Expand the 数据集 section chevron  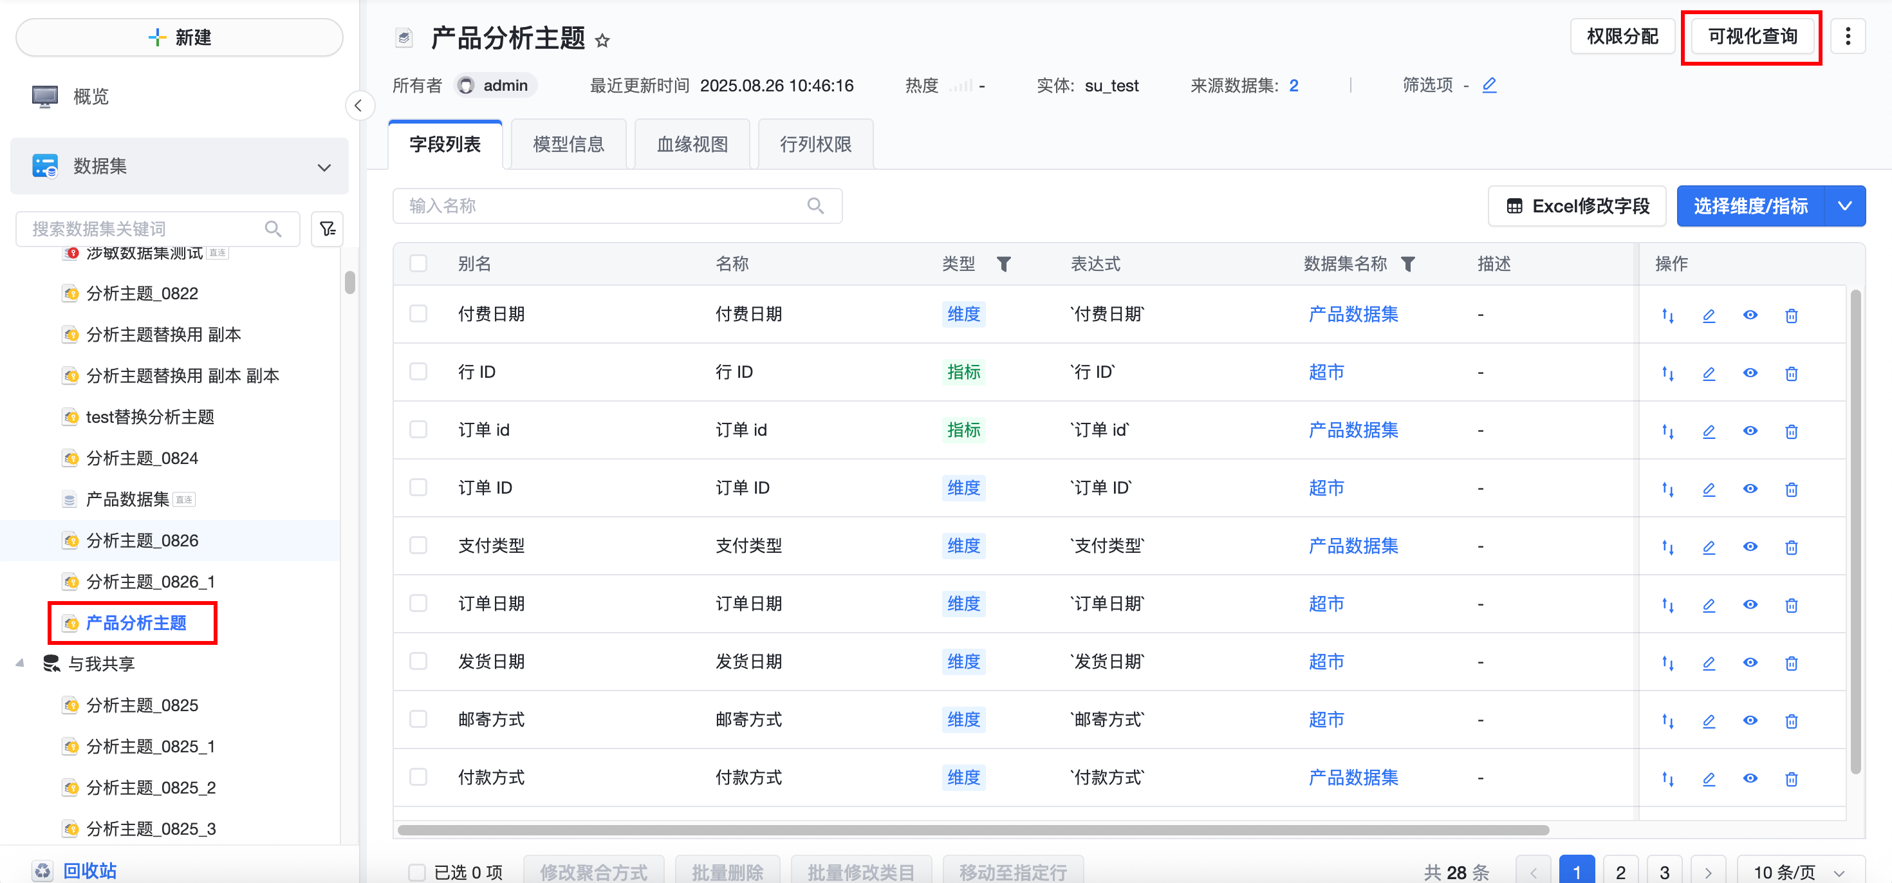[x=324, y=167]
